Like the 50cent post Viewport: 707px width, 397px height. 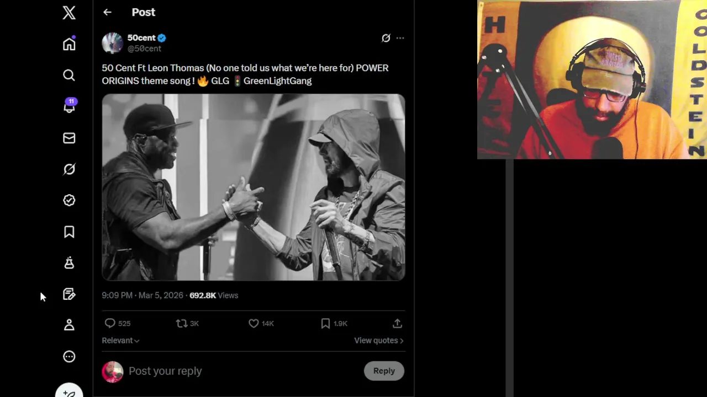tap(254, 324)
